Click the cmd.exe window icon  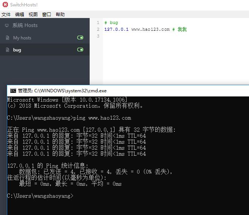[13, 91]
